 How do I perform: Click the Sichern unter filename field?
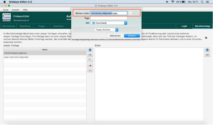point(109,13)
